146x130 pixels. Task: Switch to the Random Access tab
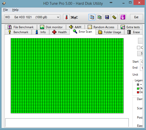101,27
